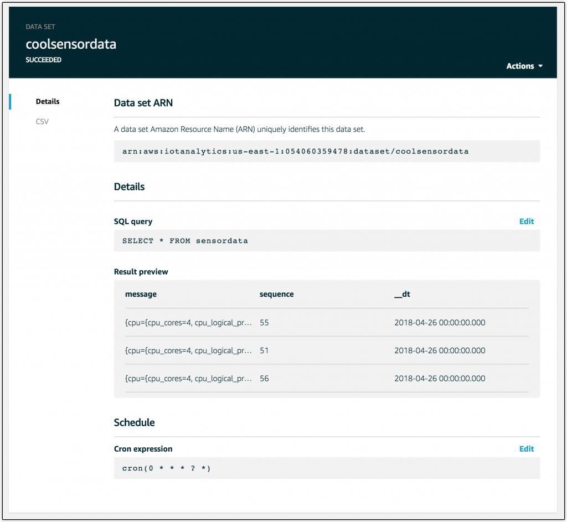Select the message cell in sequence 56 row
567x522 pixels.
click(188, 379)
